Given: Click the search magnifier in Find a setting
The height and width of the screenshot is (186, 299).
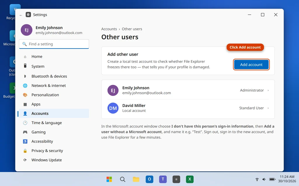Looking at the screenshot, I should tap(25, 44).
